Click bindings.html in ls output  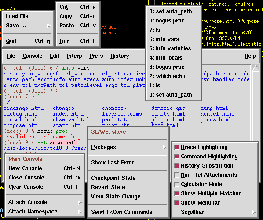pyautogui.click(x=23, y=108)
